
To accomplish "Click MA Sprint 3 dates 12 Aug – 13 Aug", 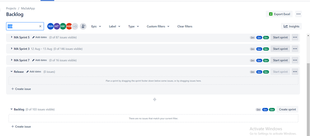I will coord(42,49).
